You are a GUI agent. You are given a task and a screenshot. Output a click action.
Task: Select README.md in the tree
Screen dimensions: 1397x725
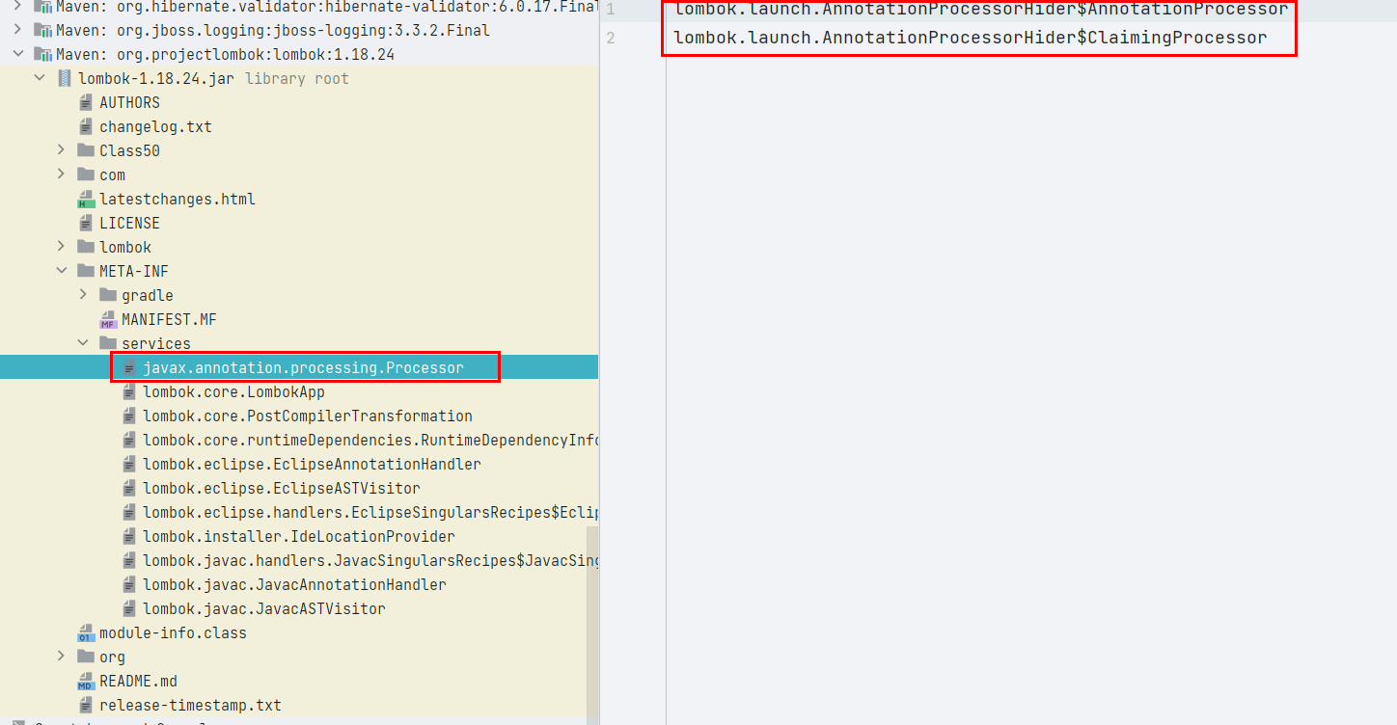(x=138, y=681)
